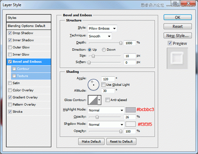The width and height of the screenshot is (198, 154).
Task: Select the Down direction radio button
Action: pos(104,50)
